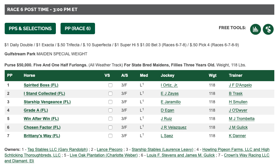The width and height of the screenshot is (279, 166).
Task: Open PPS & SELECTIONS button
Action: 30,29
